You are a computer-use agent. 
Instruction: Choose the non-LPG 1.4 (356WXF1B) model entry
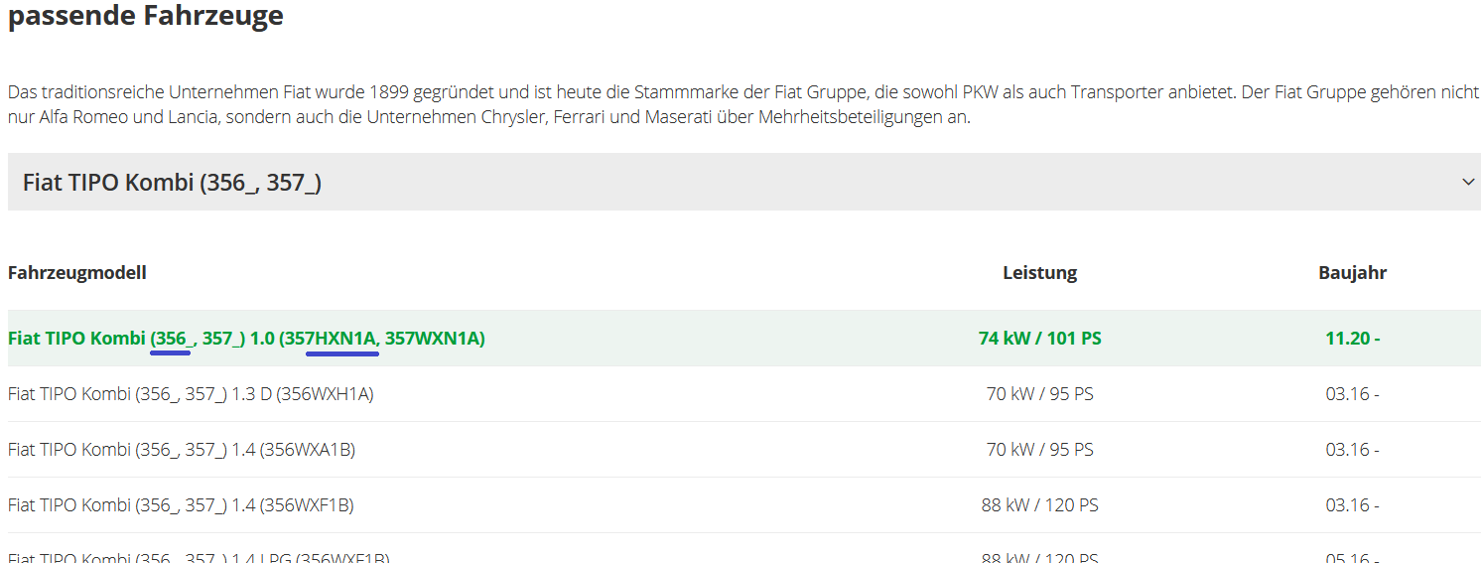(181, 505)
